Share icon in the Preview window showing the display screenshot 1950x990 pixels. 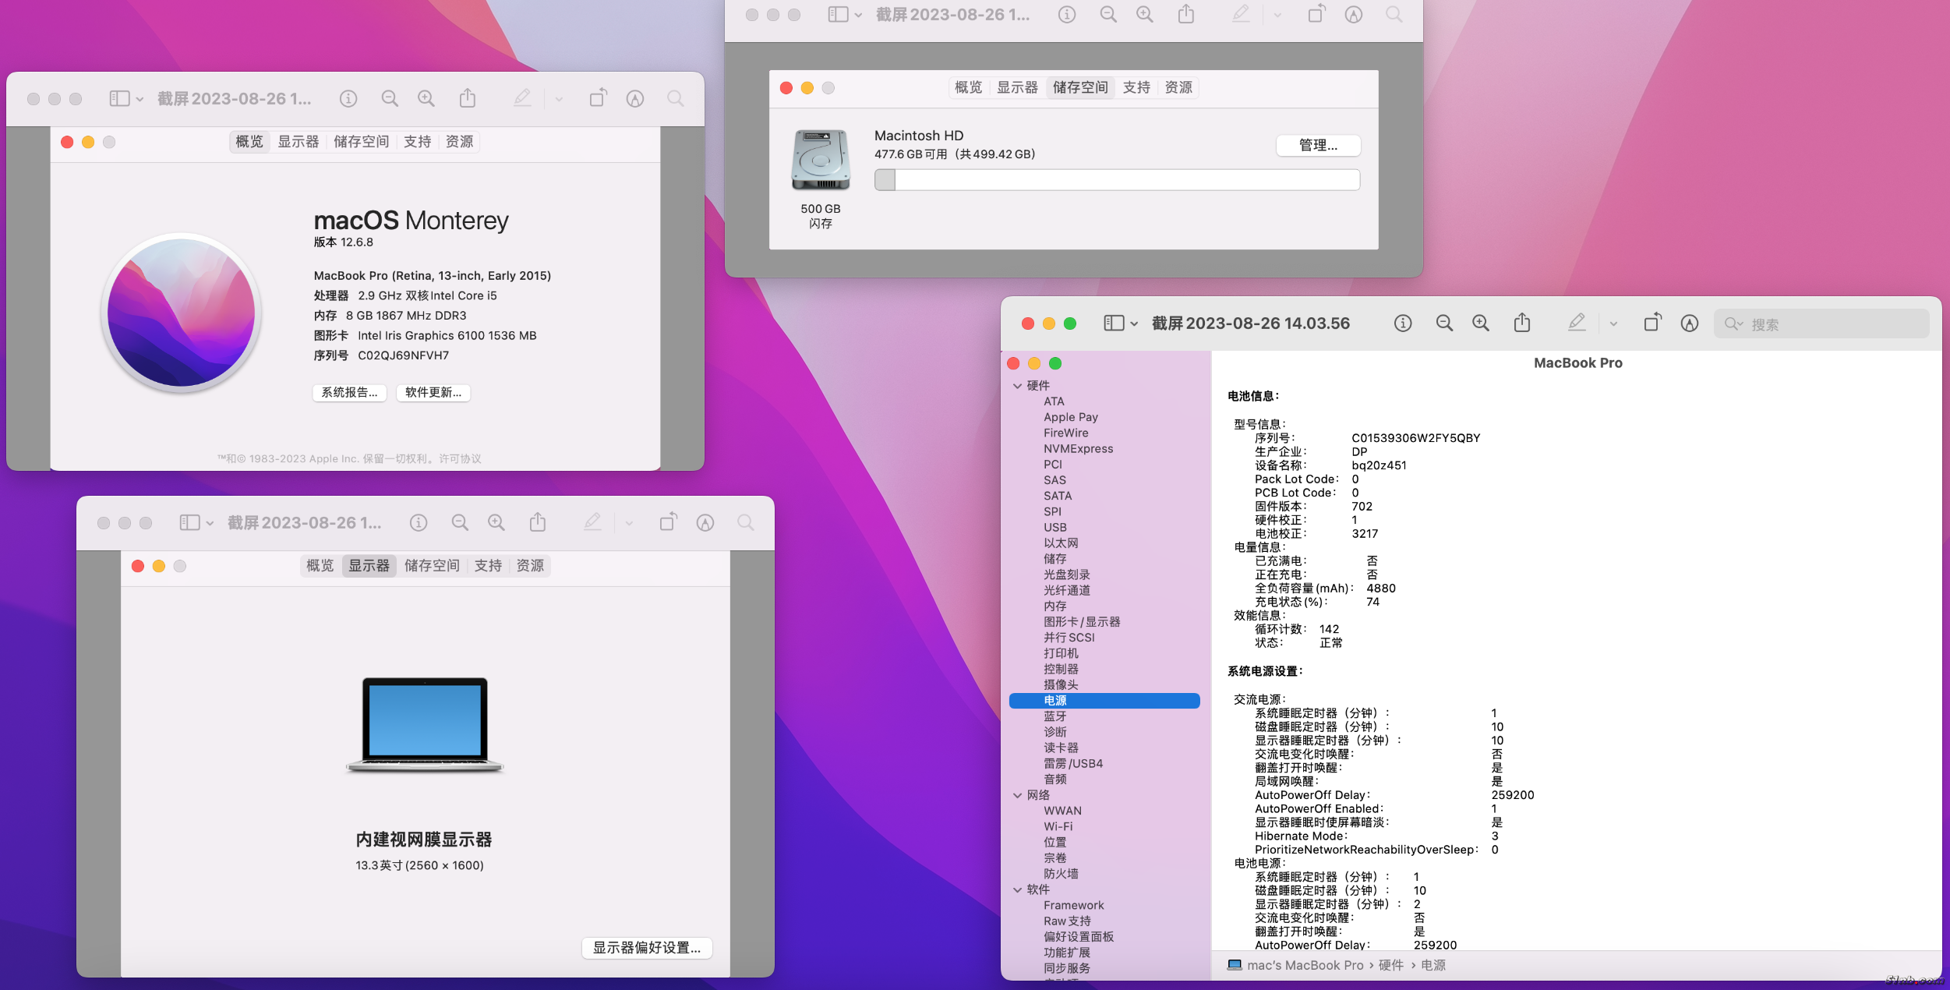538,522
